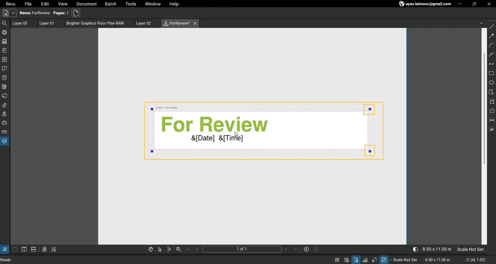The image size is (496, 264).
Task: Open the File Access cabinet panel
Action: click(4, 78)
